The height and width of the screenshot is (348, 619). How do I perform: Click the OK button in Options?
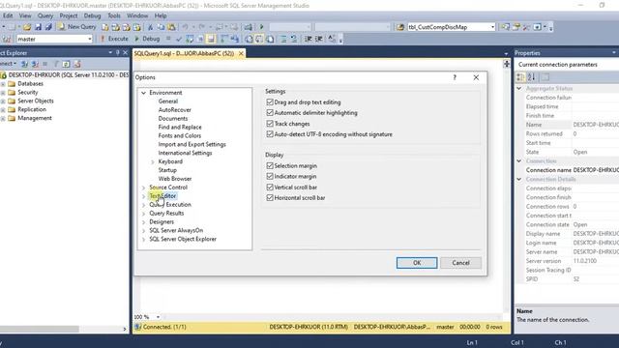(x=417, y=263)
